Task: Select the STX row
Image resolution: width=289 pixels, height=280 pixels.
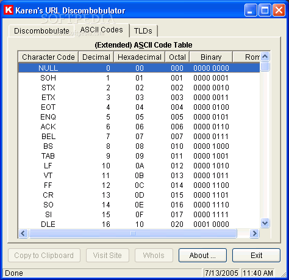Action: coord(139,87)
